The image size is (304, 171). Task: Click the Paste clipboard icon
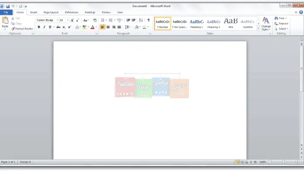(x=5, y=20)
